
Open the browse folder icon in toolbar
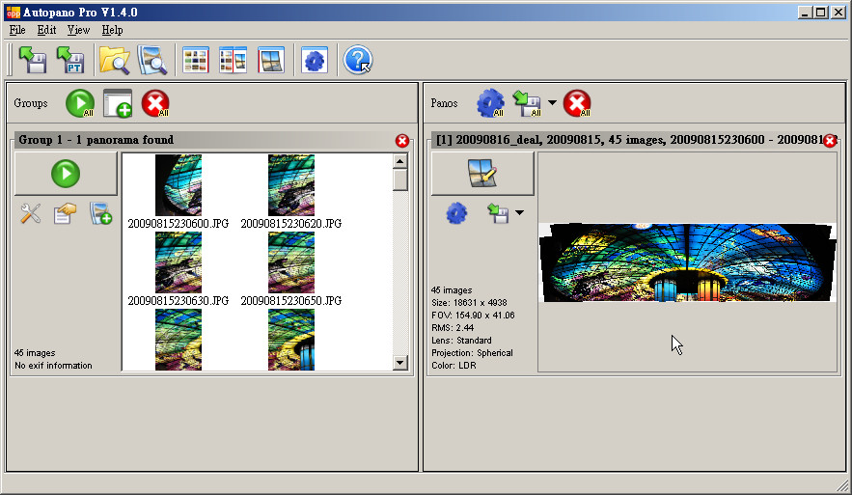click(114, 60)
